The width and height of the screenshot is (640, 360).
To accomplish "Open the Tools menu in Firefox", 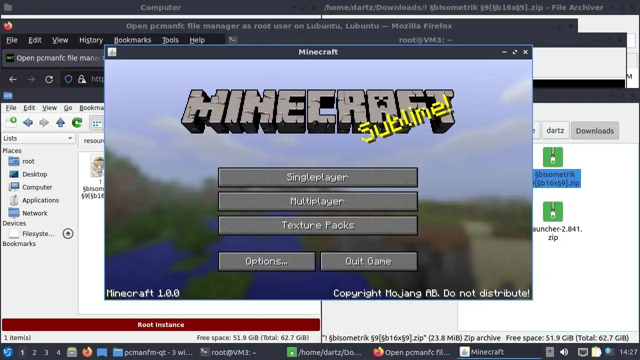I will point(170,40).
